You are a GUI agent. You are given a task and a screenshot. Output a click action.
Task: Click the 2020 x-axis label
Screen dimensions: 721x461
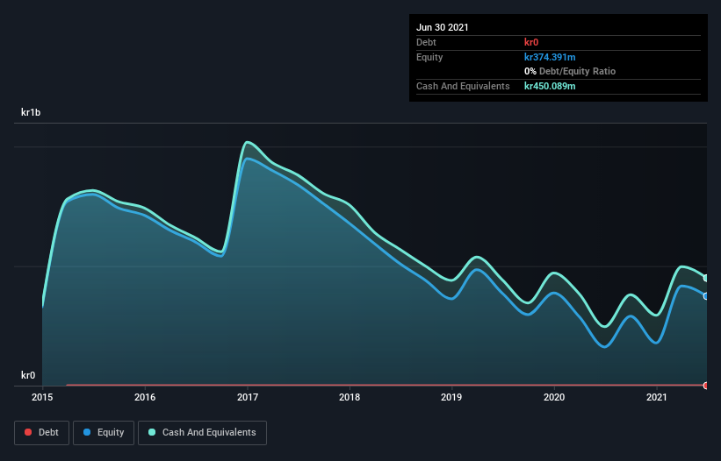[x=554, y=397]
